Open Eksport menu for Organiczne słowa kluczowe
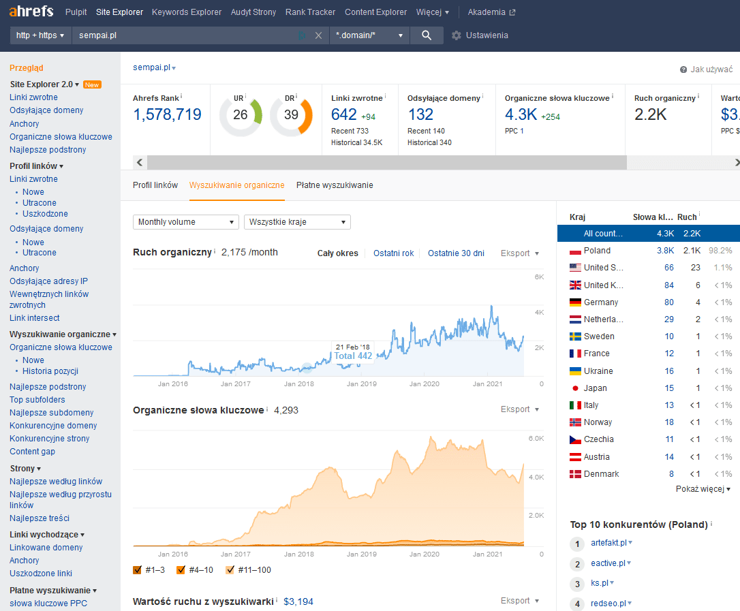The width and height of the screenshot is (740, 611). 520,409
